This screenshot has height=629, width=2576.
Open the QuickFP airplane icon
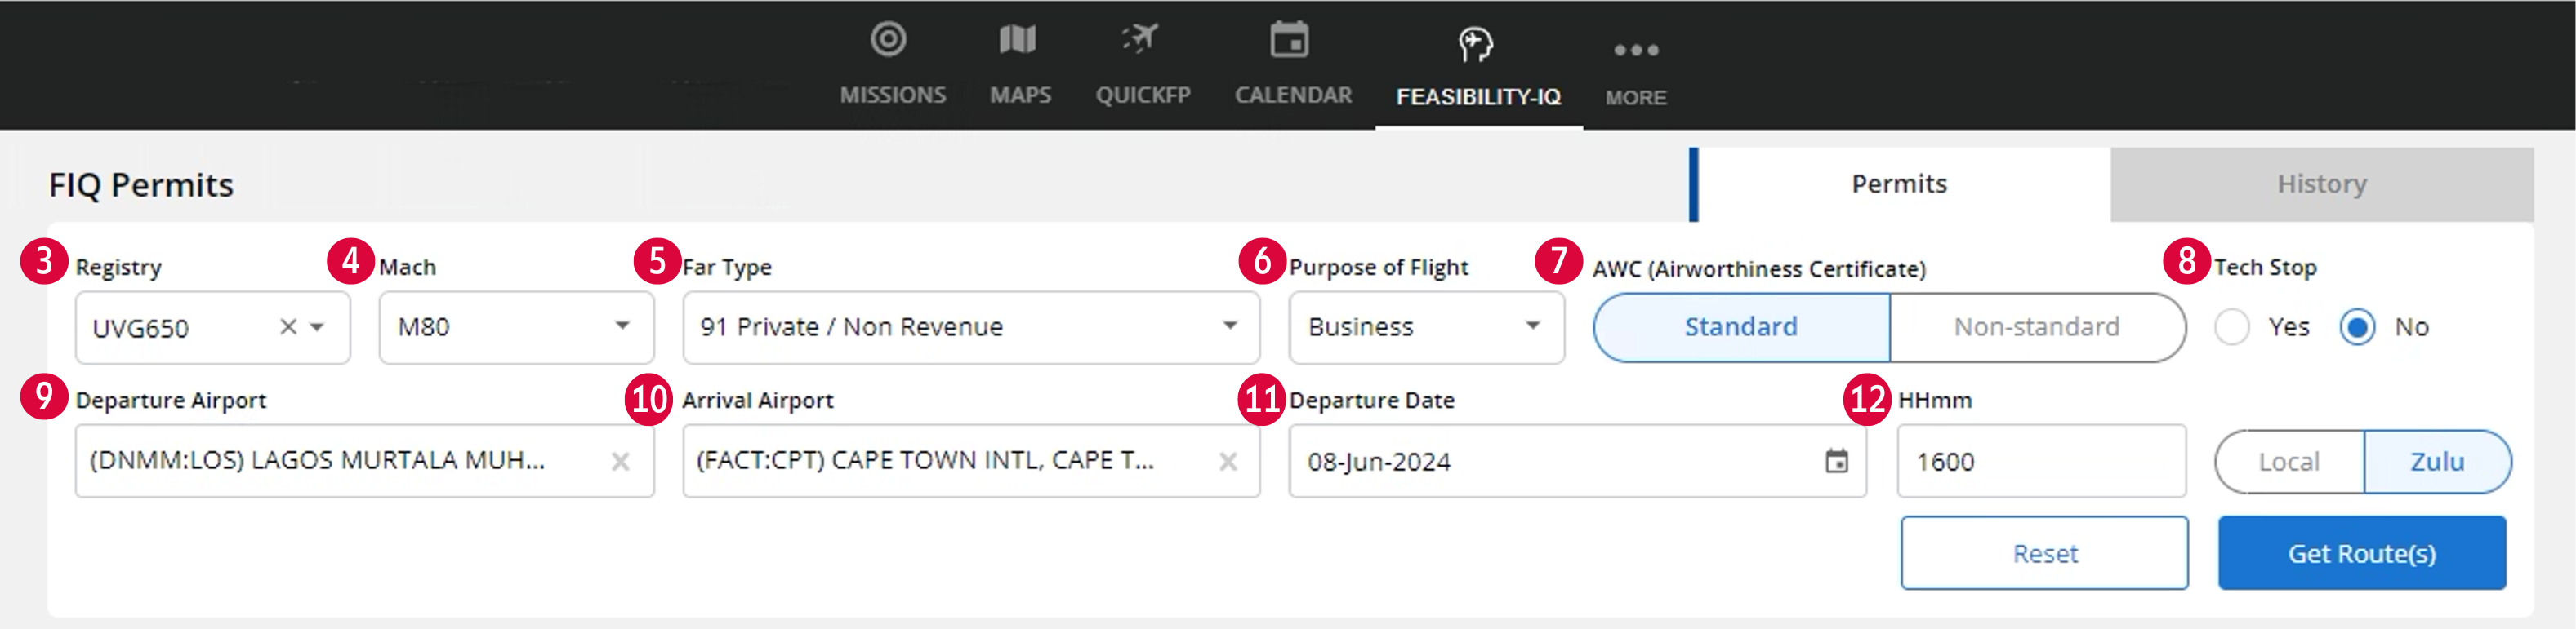[1140, 39]
